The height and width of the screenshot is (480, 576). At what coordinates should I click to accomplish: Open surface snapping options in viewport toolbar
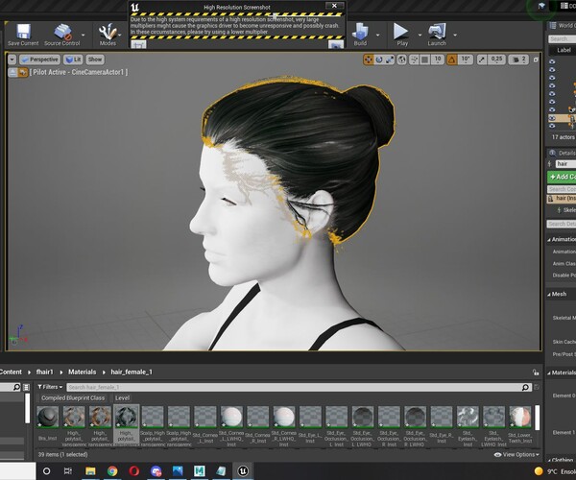pos(414,60)
